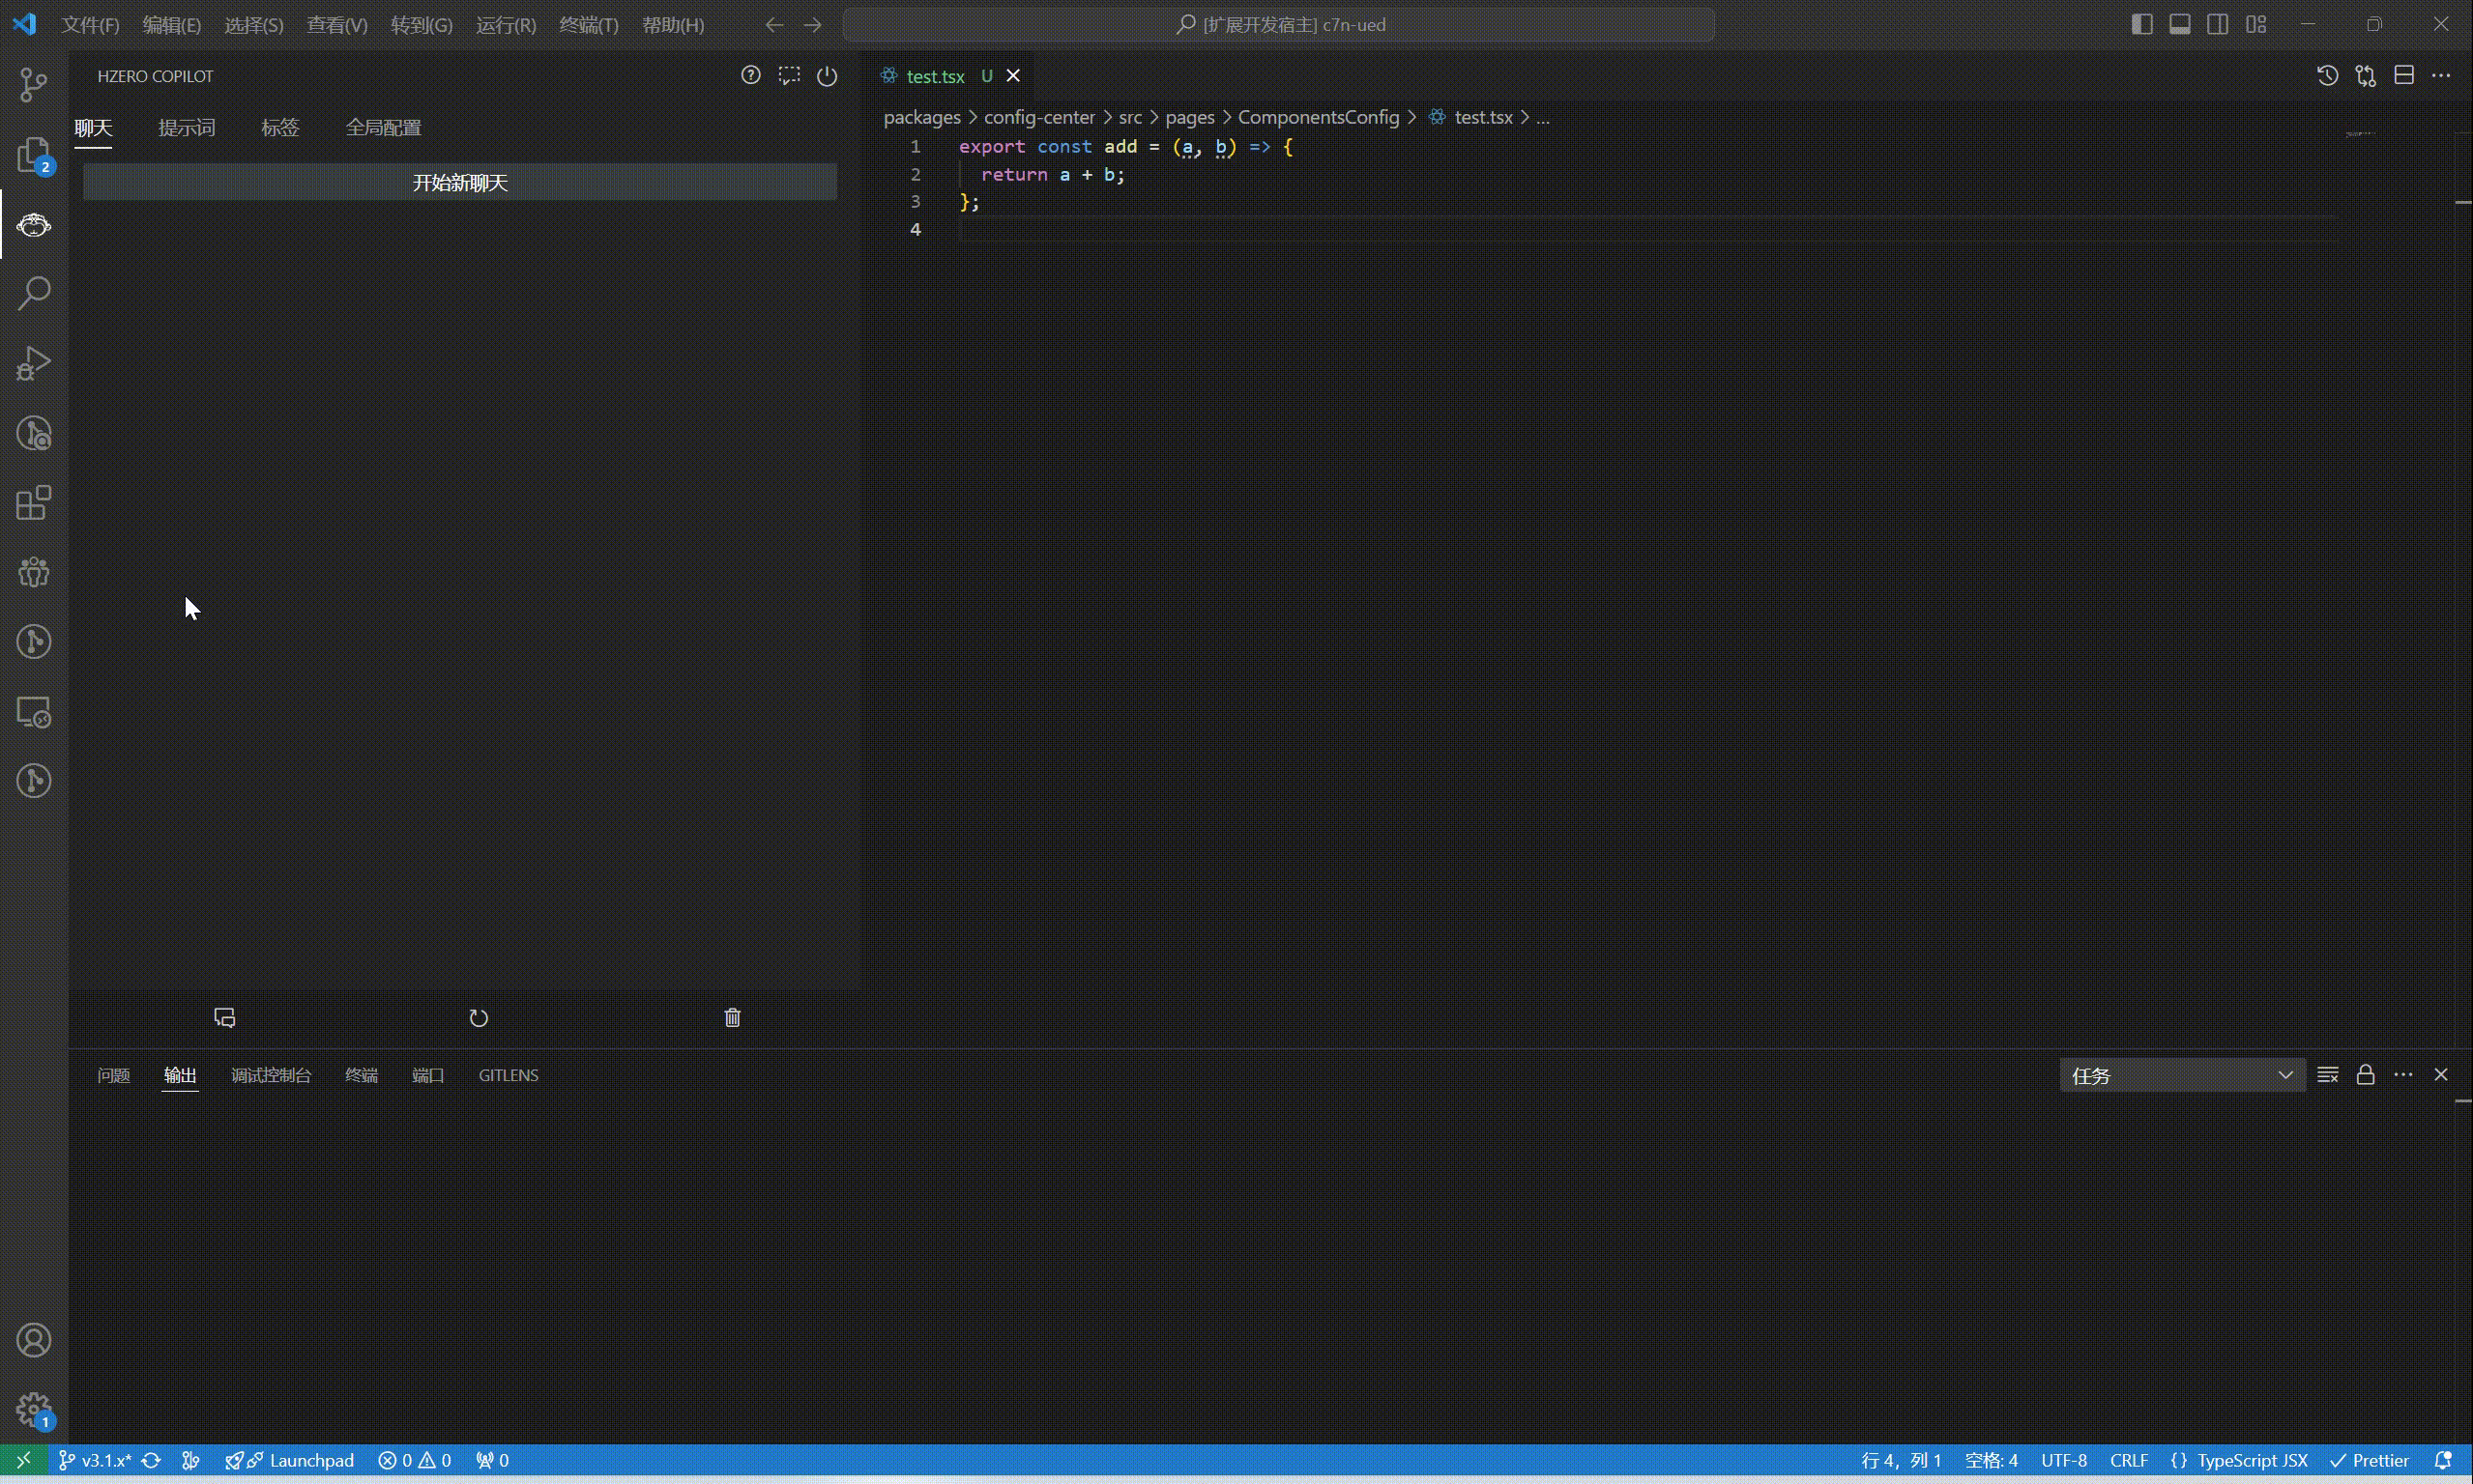Change the CRLF line ending setting

[x=2129, y=1461]
